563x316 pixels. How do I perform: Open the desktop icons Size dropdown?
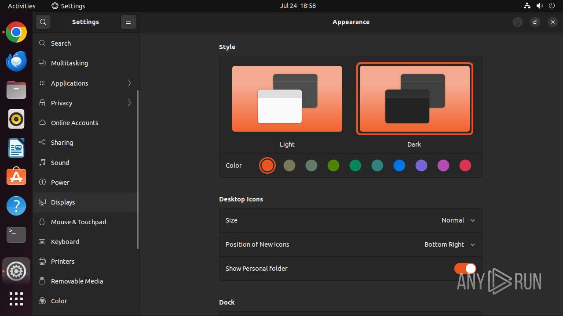(x=458, y=220)
